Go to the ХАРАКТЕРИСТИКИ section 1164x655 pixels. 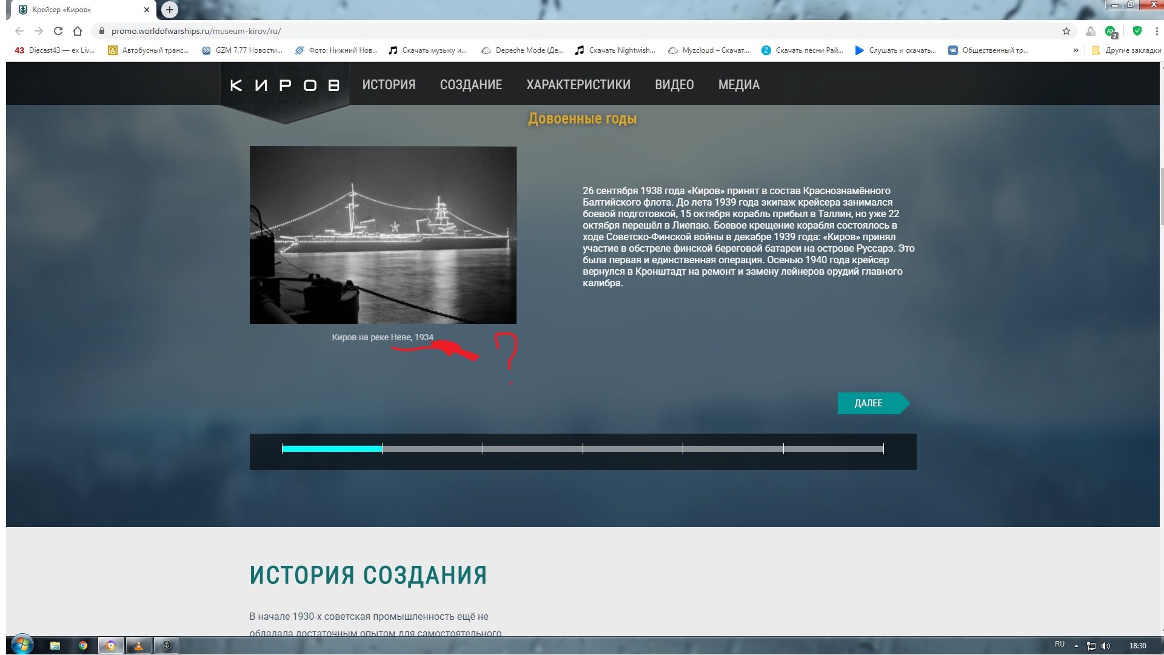[578, 85]
